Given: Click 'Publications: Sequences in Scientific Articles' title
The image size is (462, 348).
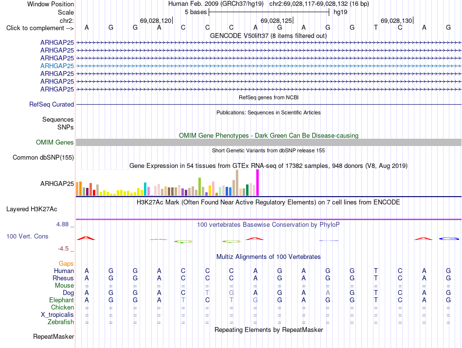Looking at the screenshot, I should [x=268, y=112].
